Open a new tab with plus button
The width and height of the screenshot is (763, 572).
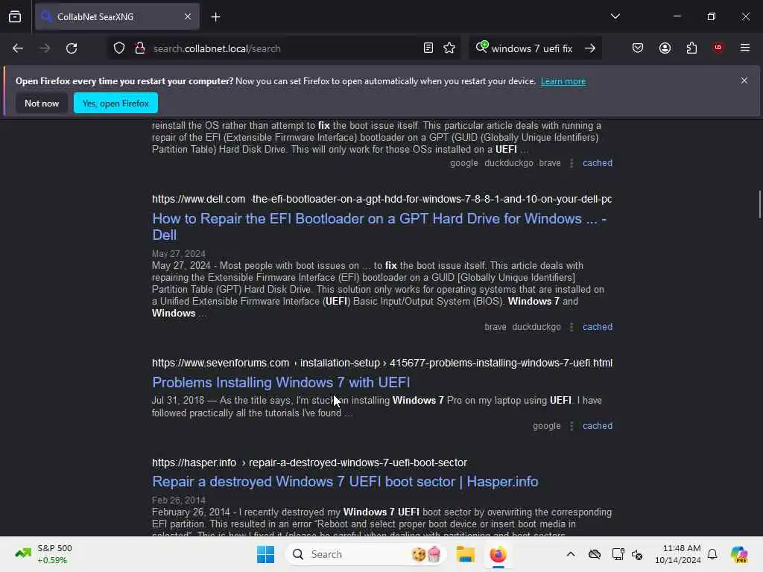point(215,17)
